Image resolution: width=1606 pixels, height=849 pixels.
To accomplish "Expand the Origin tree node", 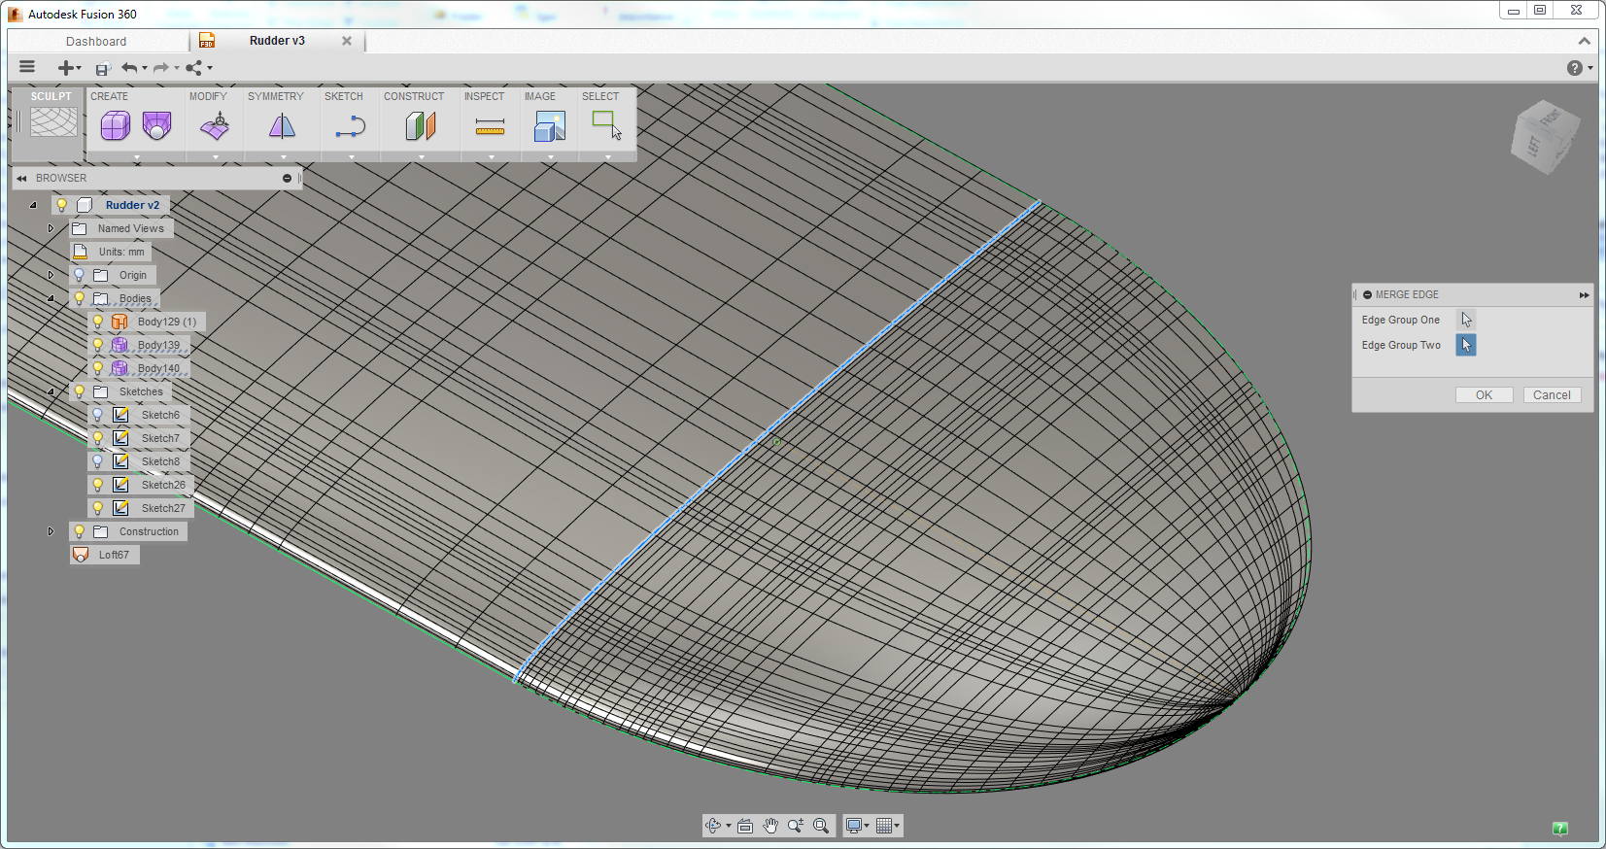I will tap(51, 275).
